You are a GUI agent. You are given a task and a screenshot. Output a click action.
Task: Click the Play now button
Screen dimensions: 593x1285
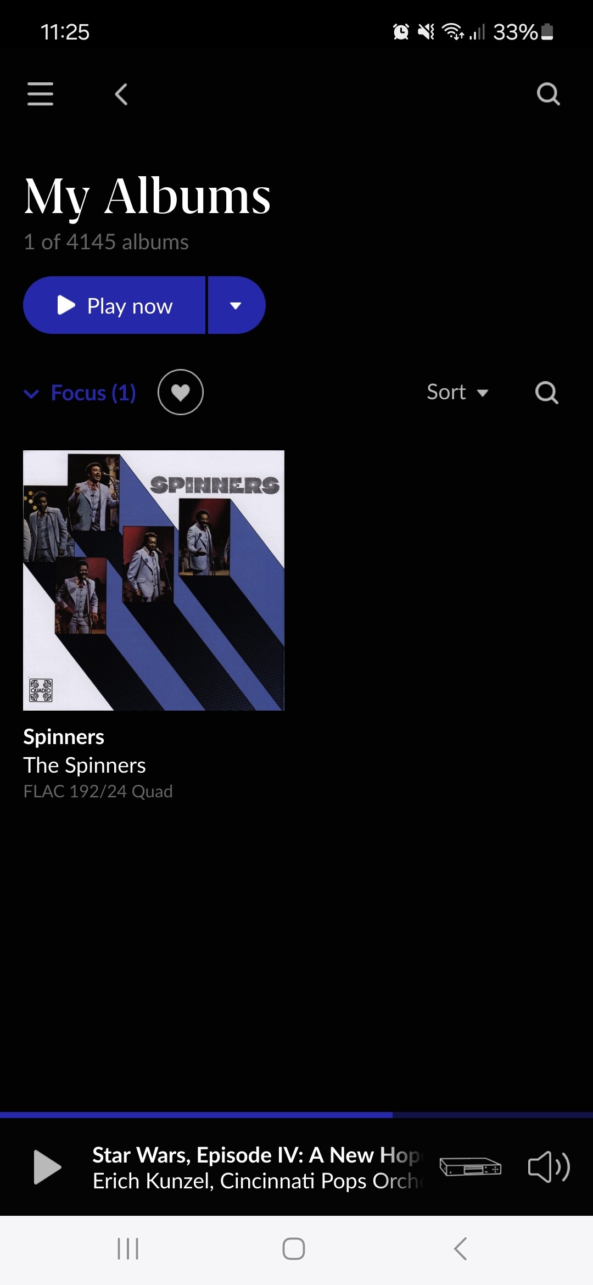[114, 305]
